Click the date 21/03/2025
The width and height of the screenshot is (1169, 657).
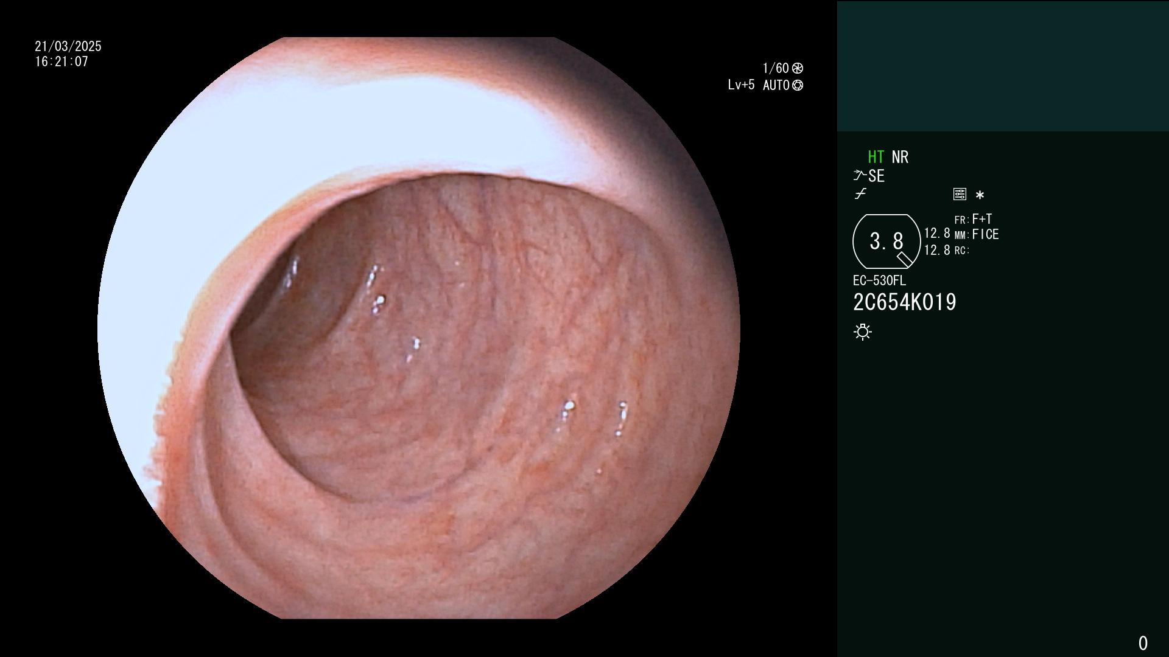[x=68, y=46]
